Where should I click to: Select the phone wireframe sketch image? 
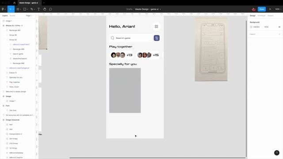211,49
